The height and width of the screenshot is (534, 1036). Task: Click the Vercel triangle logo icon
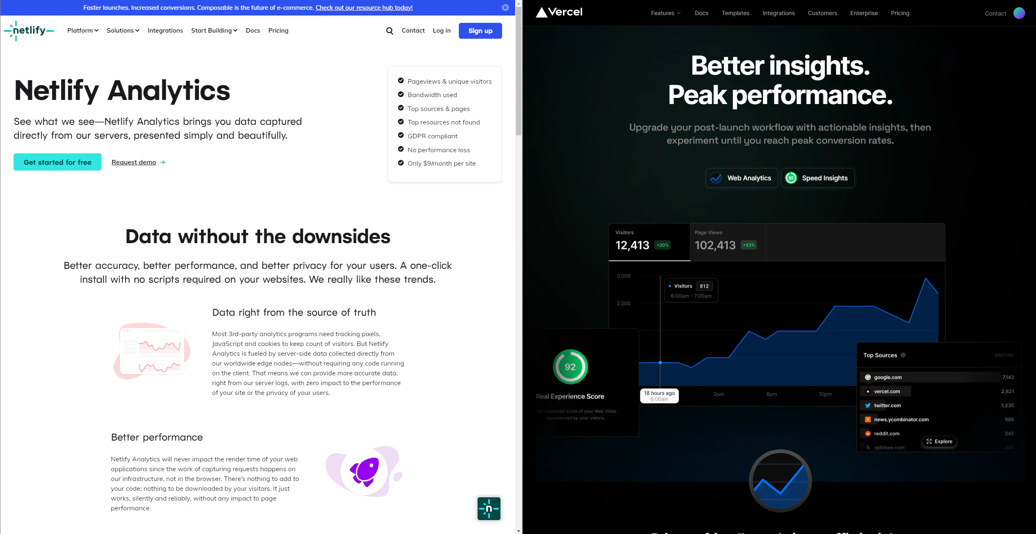[538, 12]
